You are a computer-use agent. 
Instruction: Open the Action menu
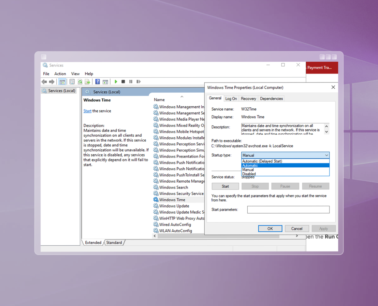tap(60, 74)
